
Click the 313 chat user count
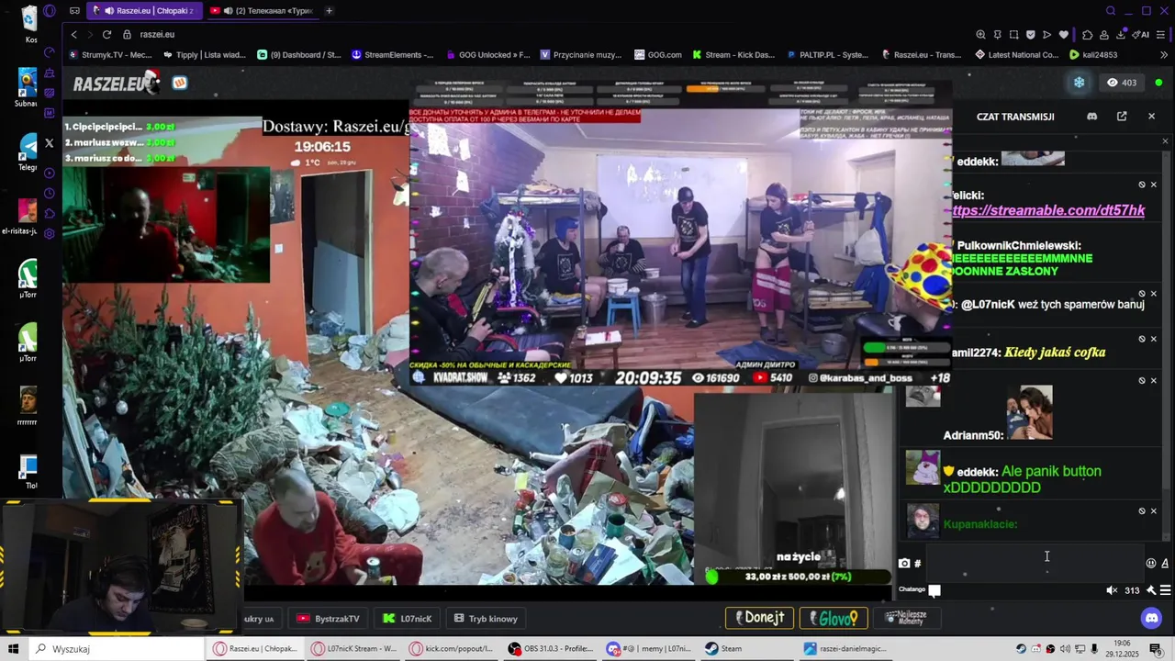(x=1132, y=590)
